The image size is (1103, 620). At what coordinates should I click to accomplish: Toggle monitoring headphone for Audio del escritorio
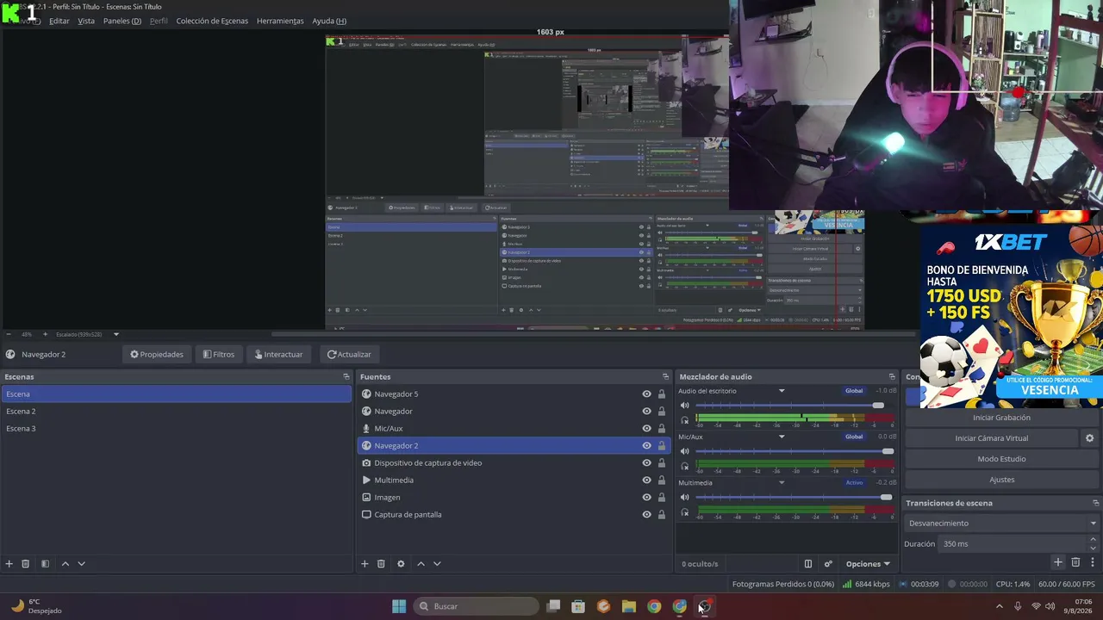tap(685, 420)
